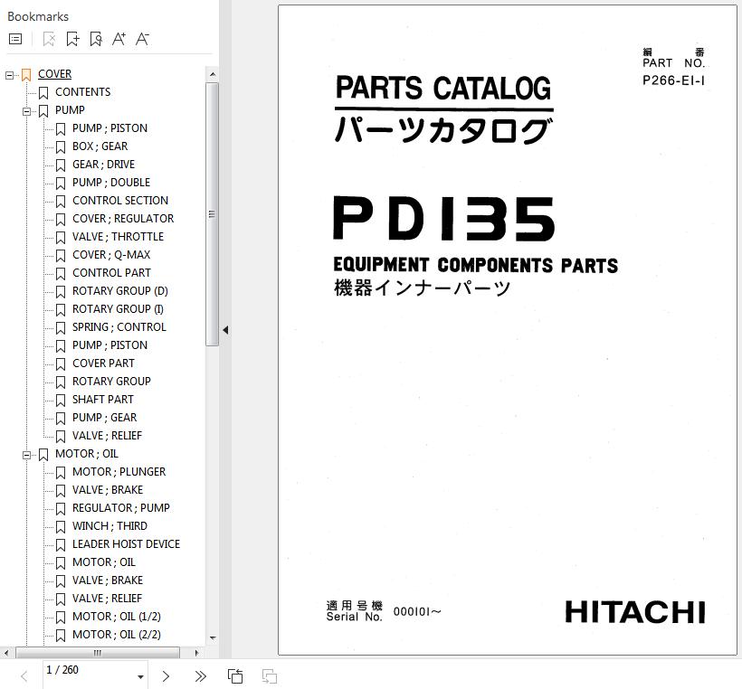The height and width of the screenshot is (689, 742).
Task: Go to the next page arrow
Action: [166, 676]
